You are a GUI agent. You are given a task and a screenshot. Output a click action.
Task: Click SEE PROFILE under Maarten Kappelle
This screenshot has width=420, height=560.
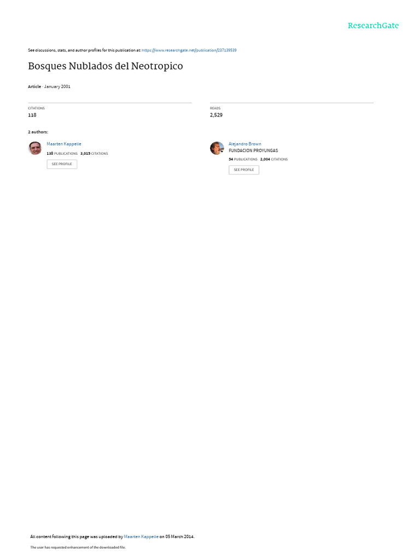coord(62,164)
